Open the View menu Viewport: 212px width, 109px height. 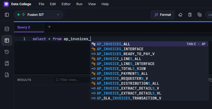tap(92, 4)
